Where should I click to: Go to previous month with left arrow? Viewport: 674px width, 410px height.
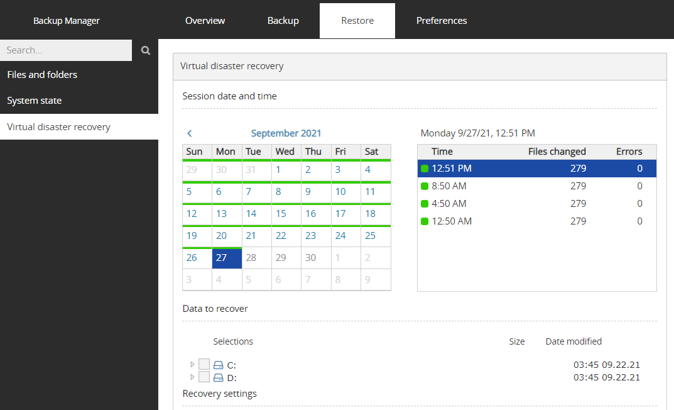(x=190, y=133)
